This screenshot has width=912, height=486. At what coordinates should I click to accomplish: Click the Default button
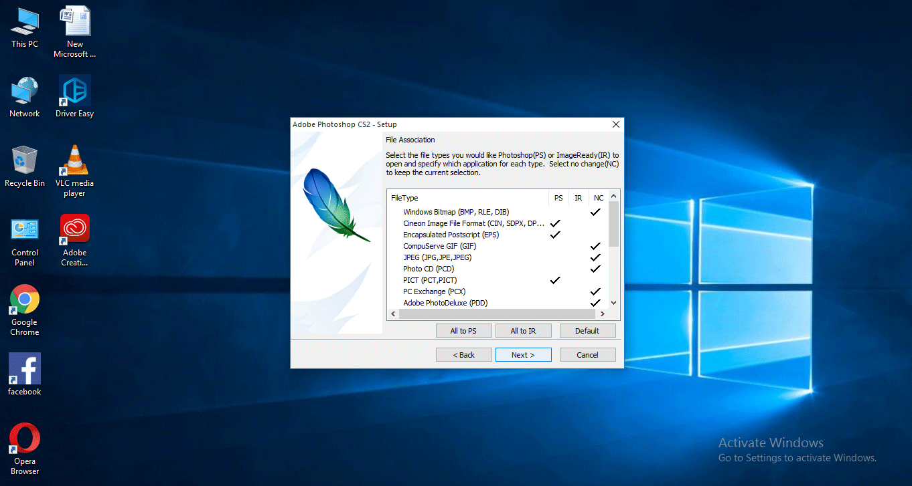click(587, 331)
